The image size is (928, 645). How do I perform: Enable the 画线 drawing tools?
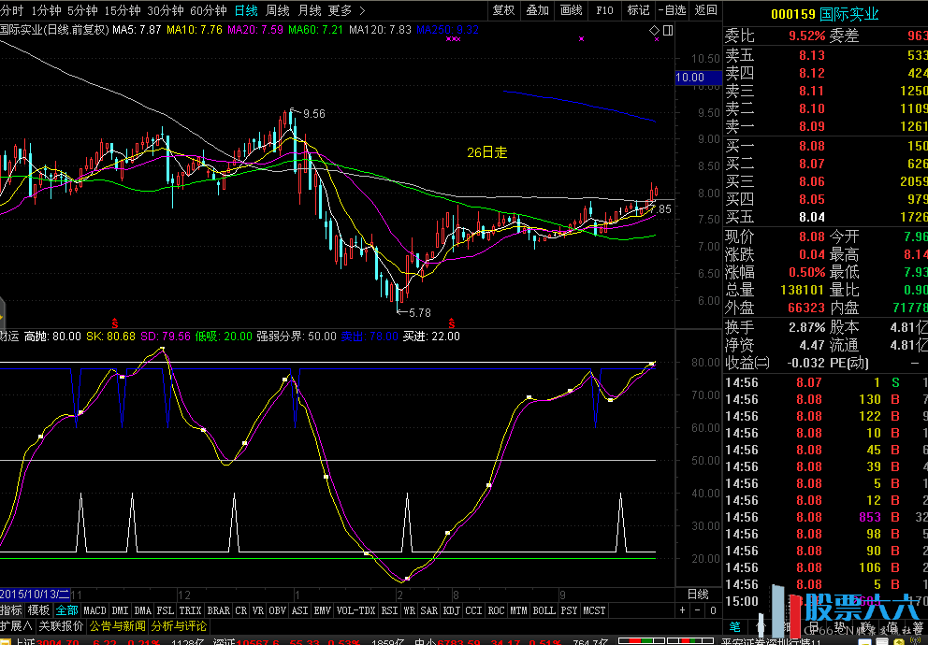(x=572, y=10)
